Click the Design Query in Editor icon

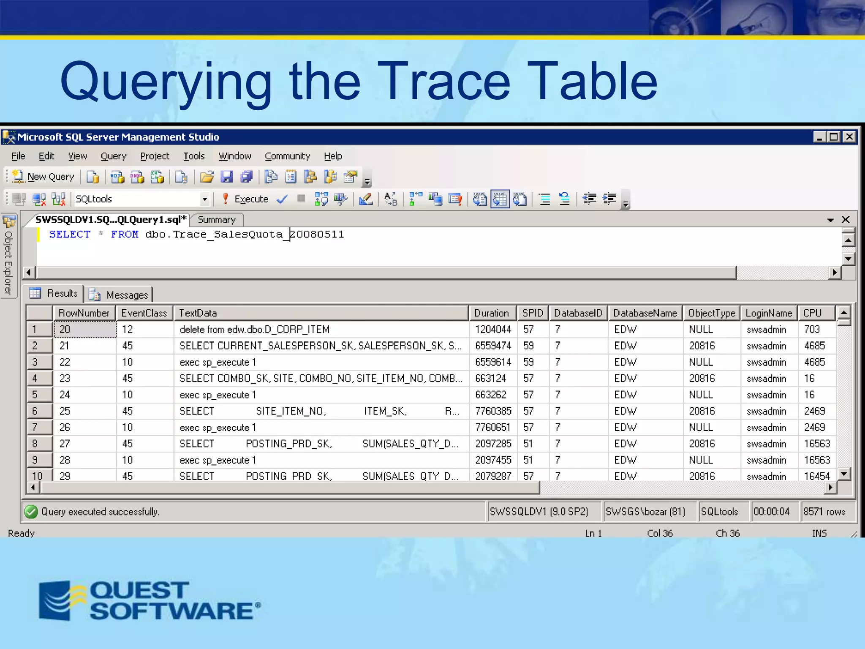tap(365, 199)
